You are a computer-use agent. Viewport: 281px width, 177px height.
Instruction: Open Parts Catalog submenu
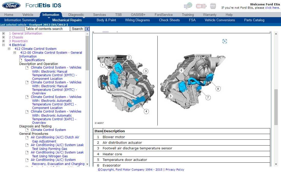[x=254, y=20]
